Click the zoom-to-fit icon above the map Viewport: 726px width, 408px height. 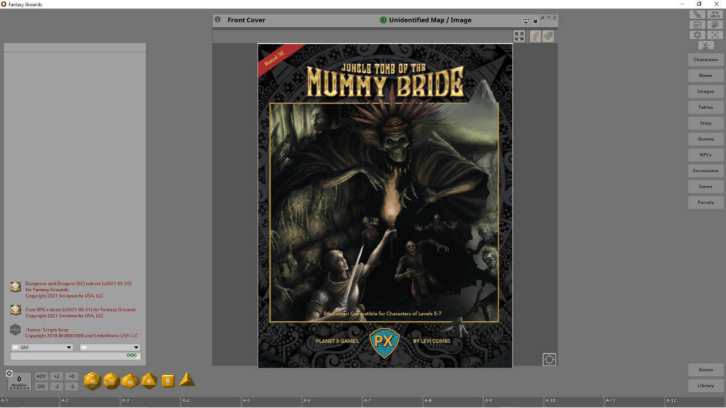pos(519,36)
